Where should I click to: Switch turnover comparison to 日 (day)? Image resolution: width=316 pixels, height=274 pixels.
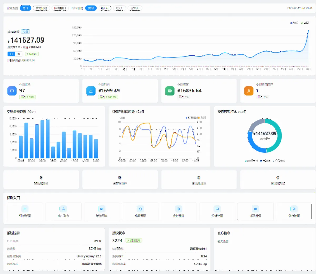tap(11, 54)
